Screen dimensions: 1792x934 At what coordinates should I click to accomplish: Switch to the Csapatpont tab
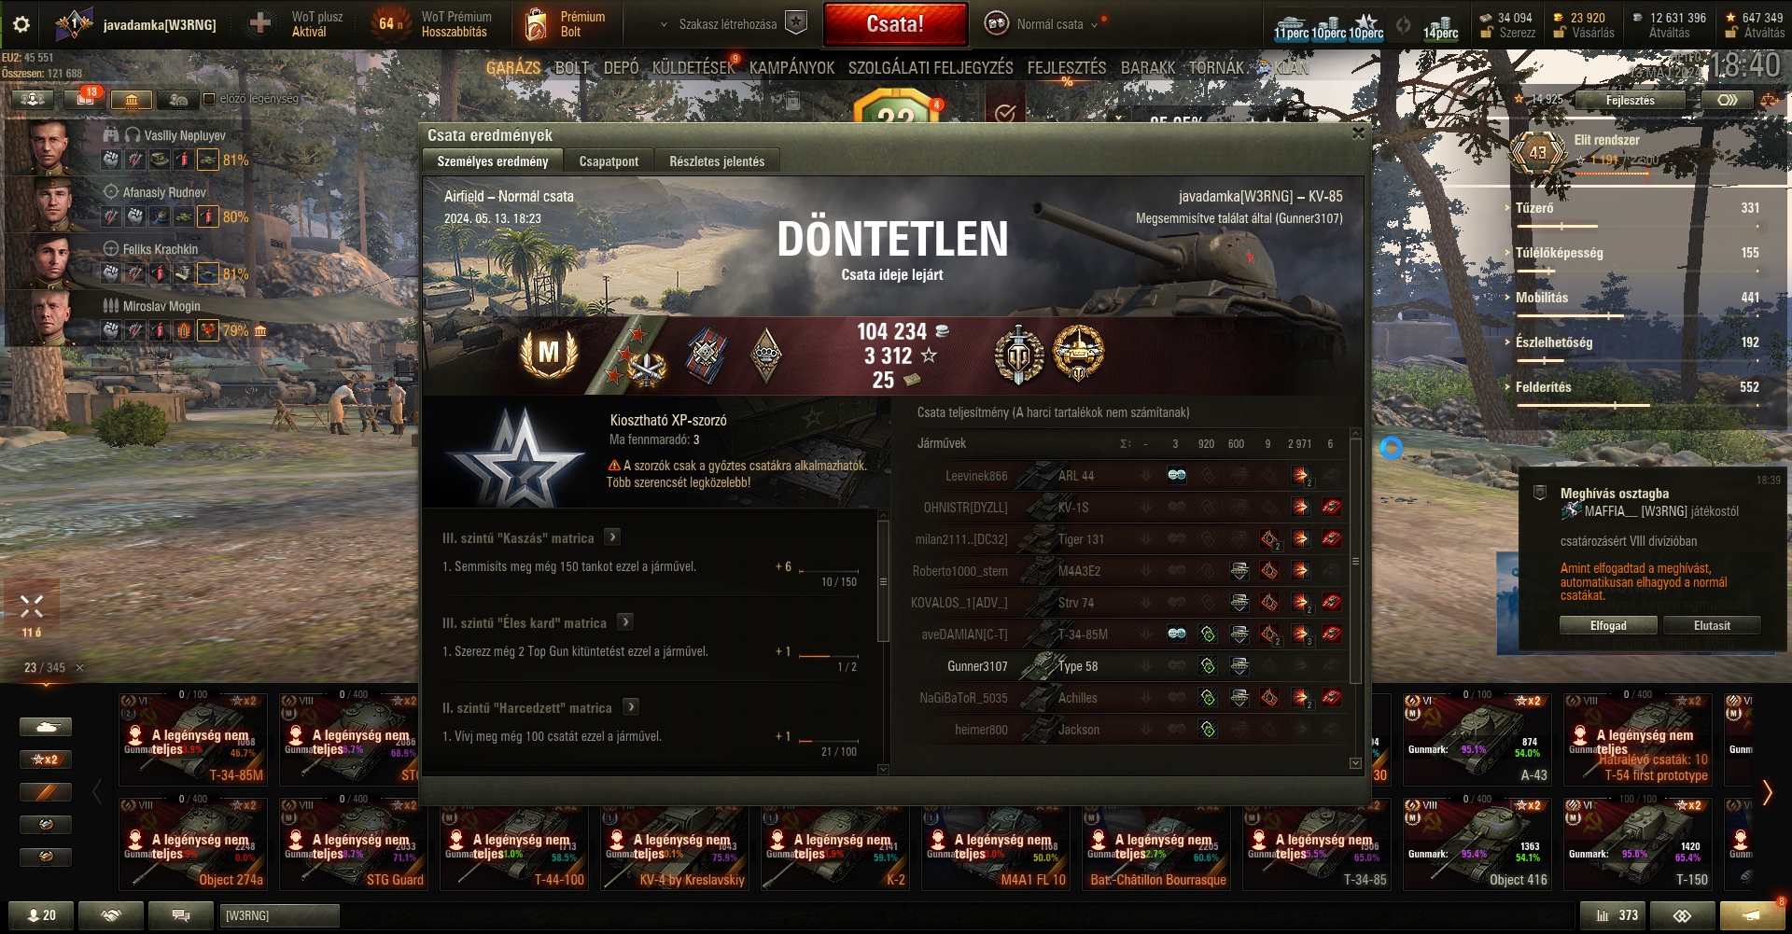pos(609,161)
